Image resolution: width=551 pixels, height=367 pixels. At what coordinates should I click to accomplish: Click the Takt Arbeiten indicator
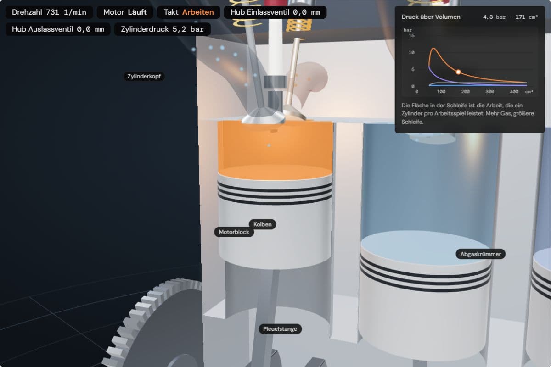189,12
